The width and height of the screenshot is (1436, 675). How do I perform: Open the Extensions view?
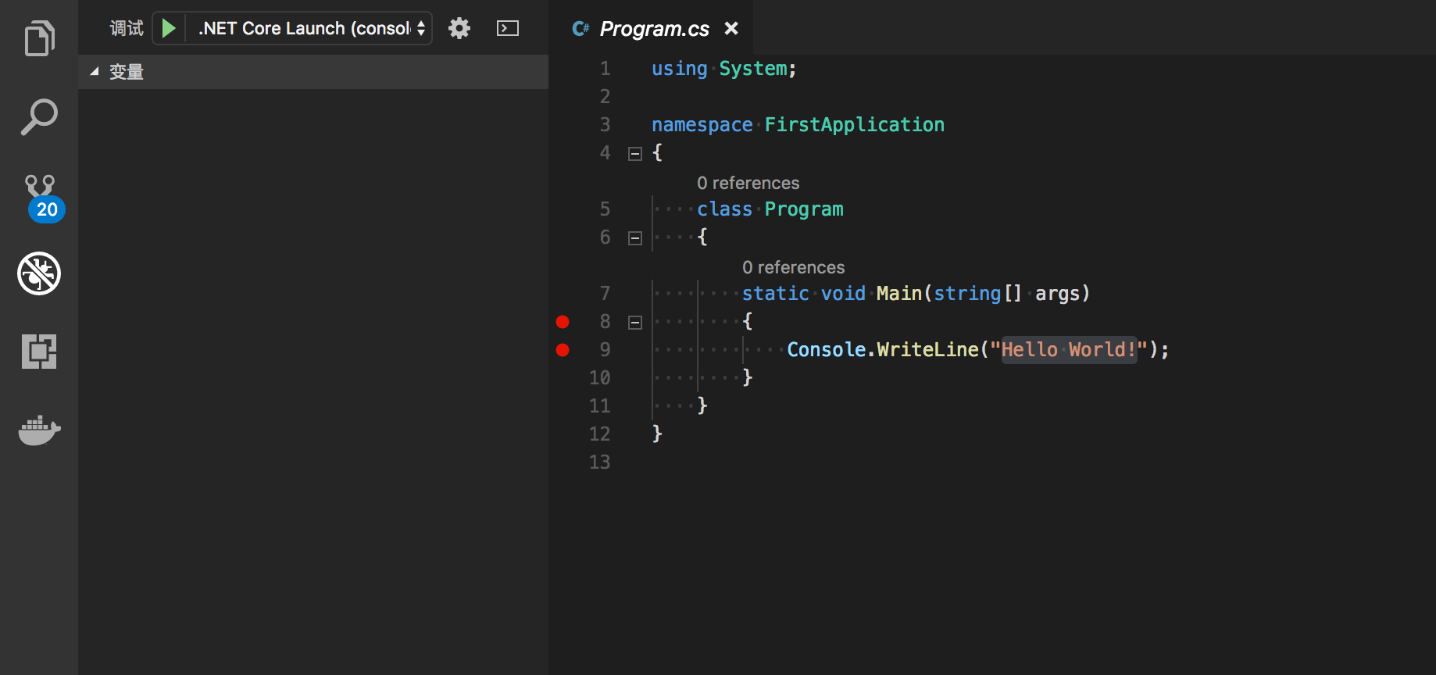tap(39, 352)
